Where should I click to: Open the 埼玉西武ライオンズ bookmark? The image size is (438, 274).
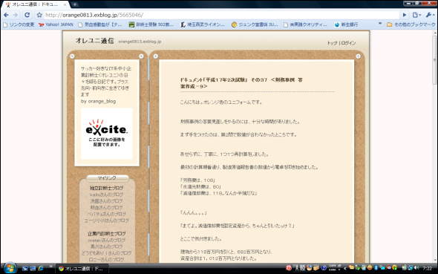(202, 25)
